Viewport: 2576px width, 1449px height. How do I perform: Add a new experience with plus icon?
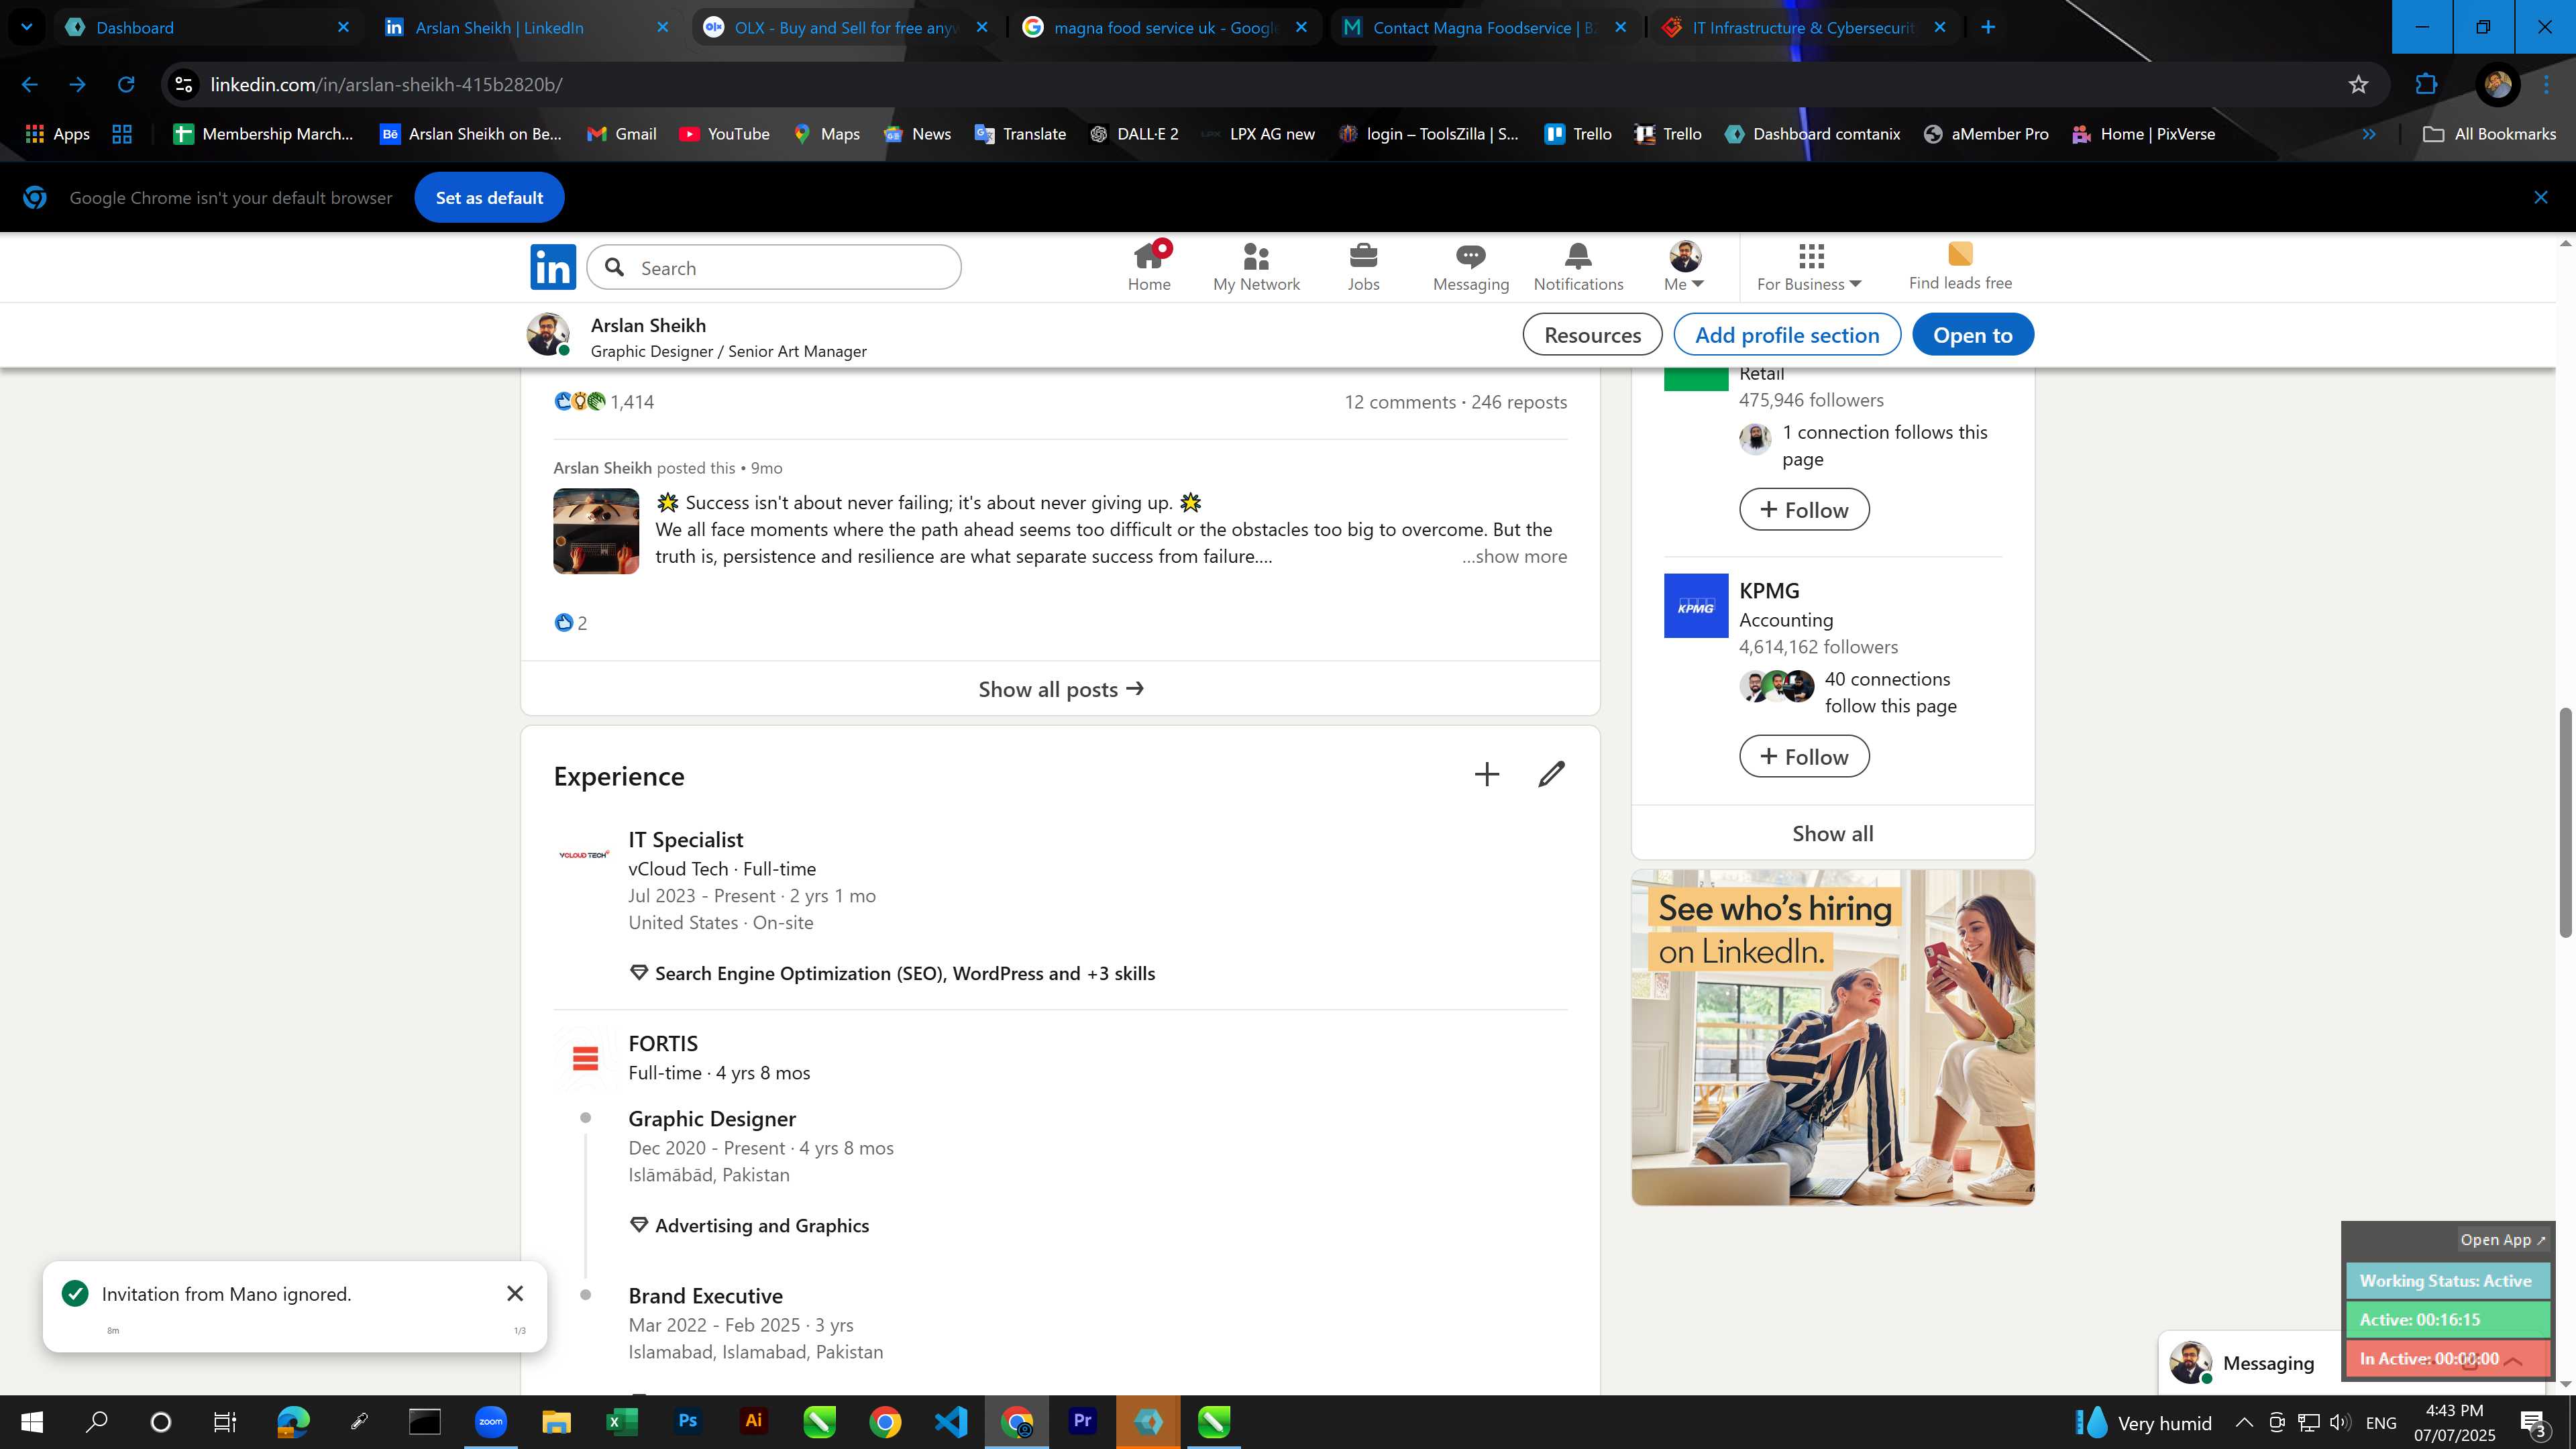(1486, 774)
